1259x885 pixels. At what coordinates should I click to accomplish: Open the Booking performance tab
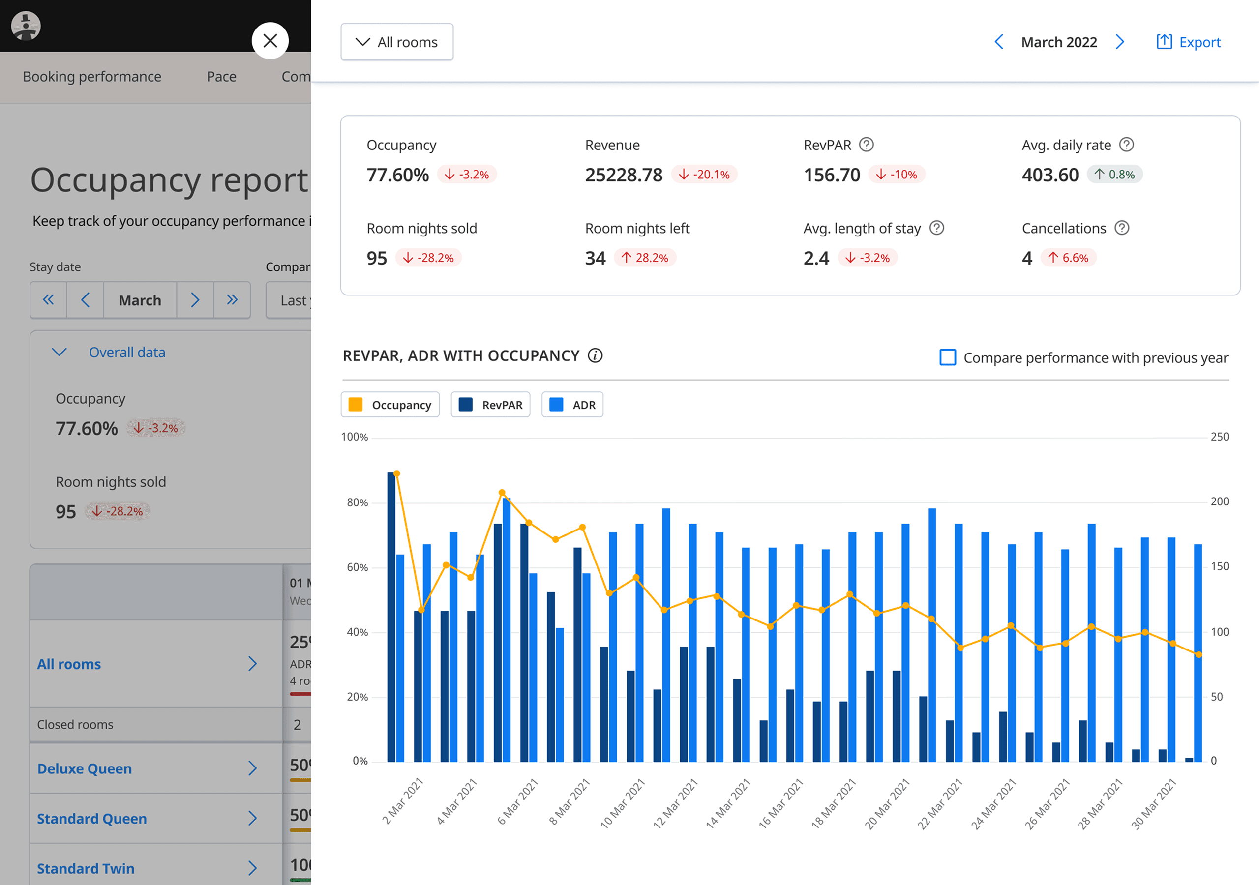pos(91,77)
